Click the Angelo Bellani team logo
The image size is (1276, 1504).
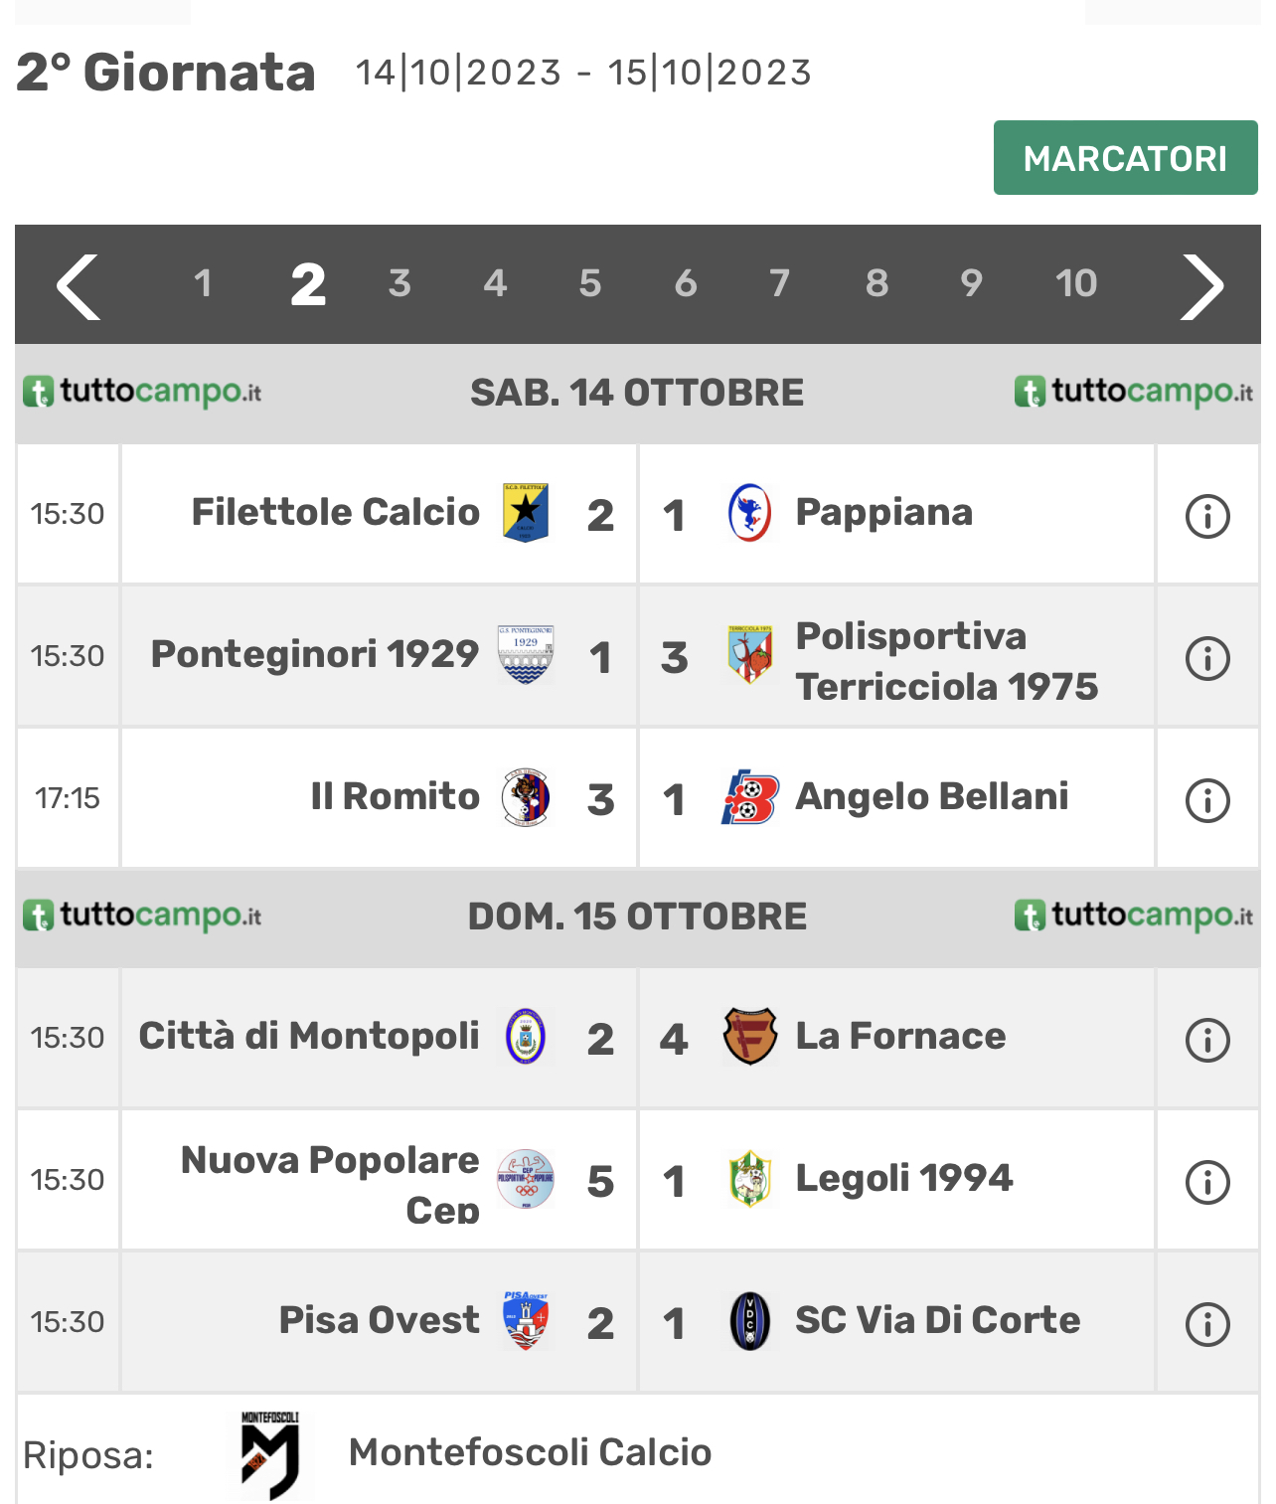point(749,797)
